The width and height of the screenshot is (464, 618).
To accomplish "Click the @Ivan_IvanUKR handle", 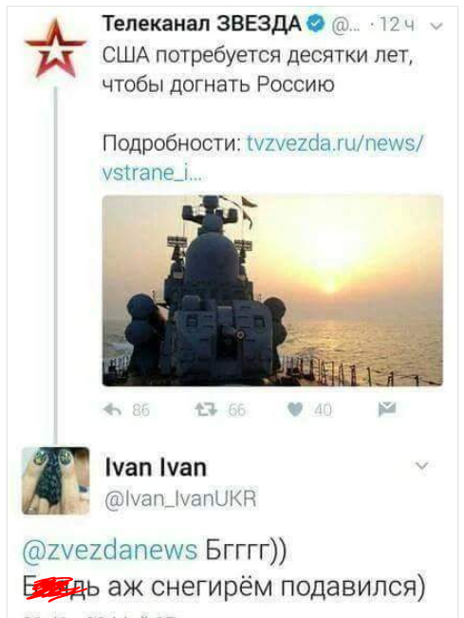I will pyautogui.click(x=181, y=498).
